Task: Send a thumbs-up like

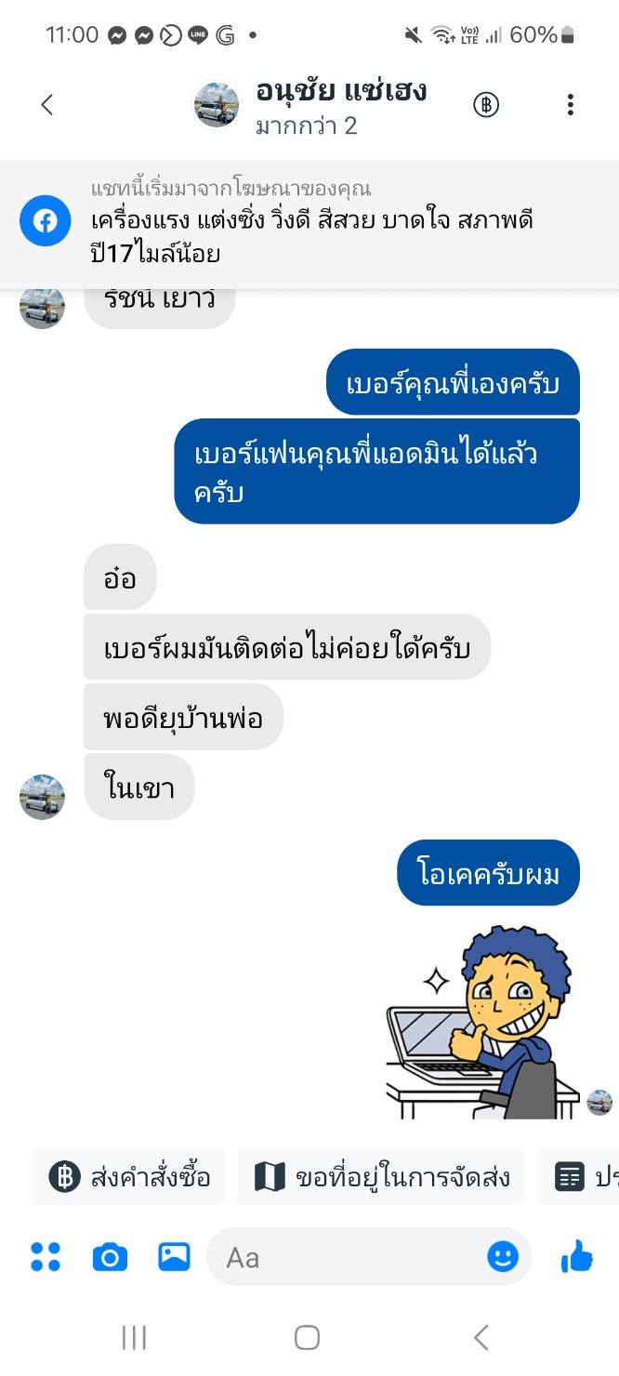Action: [x=577, y=1257]
